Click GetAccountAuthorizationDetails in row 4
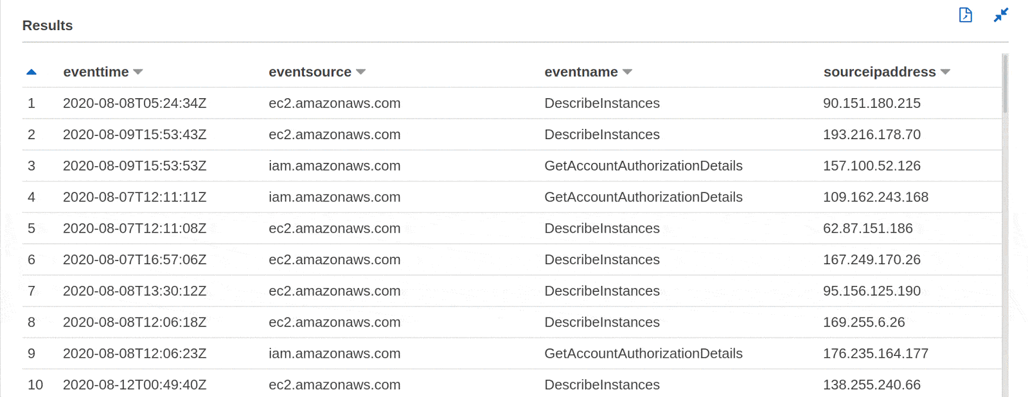The image size is (1028, 397). pos(643,198)
